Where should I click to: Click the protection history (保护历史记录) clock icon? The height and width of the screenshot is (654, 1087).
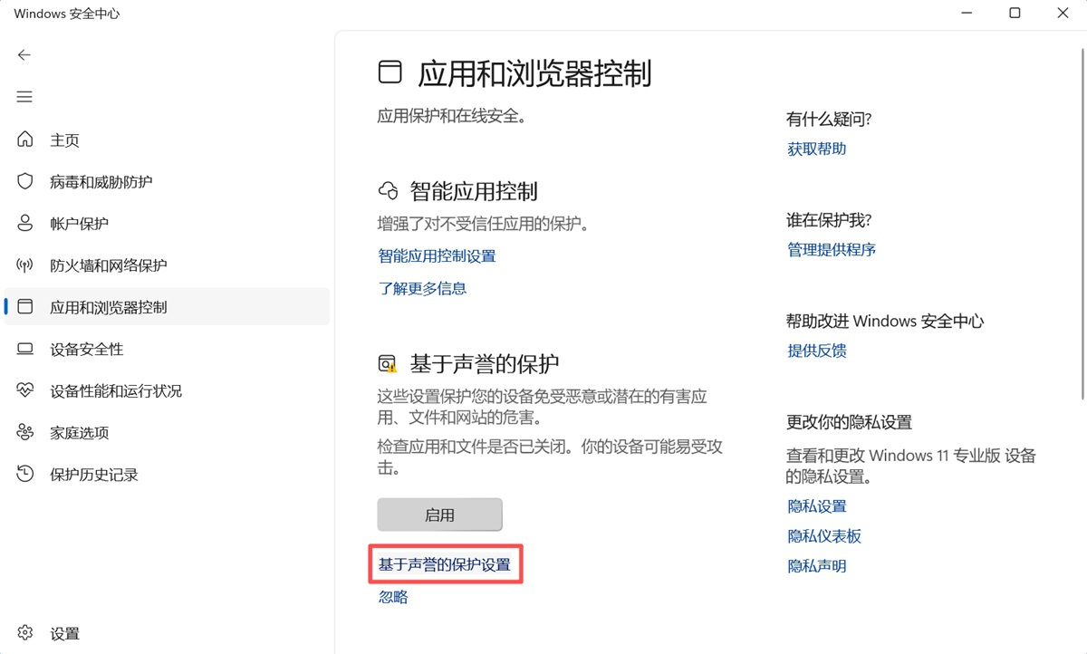click(x=25, y=474)
